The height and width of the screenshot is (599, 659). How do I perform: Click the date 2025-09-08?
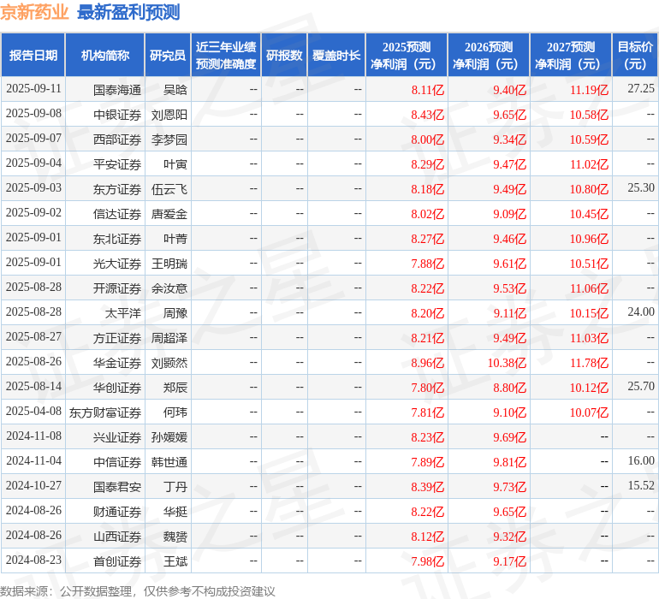33,113
